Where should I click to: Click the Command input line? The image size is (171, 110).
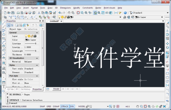(87, 103)
